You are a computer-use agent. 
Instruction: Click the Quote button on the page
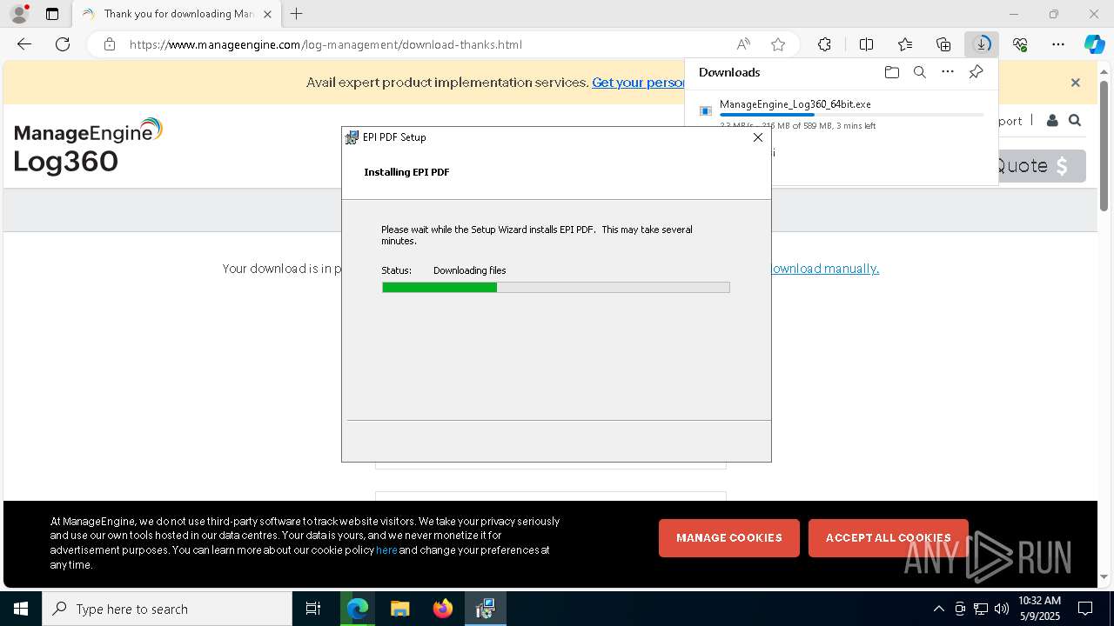click(1041, 166)
